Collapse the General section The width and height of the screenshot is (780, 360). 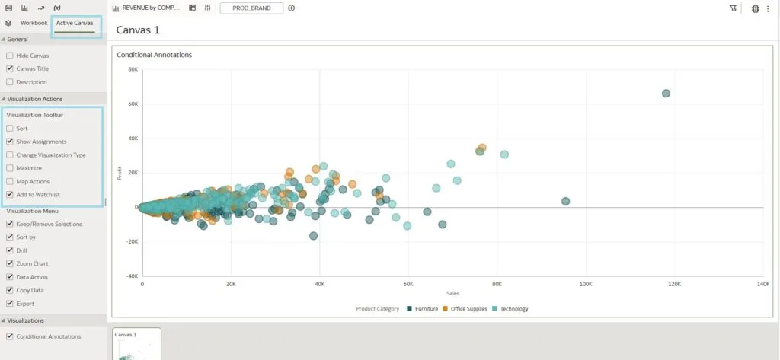[3, 39]
